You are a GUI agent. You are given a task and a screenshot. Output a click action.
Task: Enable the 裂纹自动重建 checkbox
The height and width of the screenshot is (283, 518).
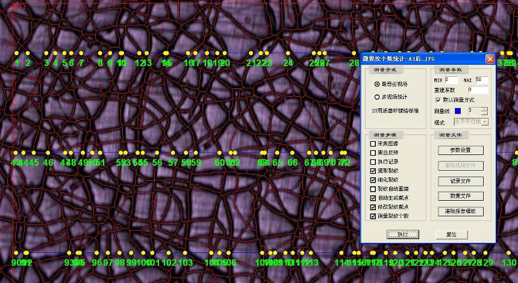(x=373, y=189)
